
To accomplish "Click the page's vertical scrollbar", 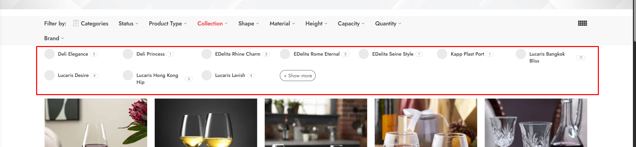I will click(634, 73).
